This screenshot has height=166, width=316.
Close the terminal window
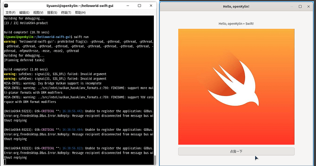pos(151,5)
